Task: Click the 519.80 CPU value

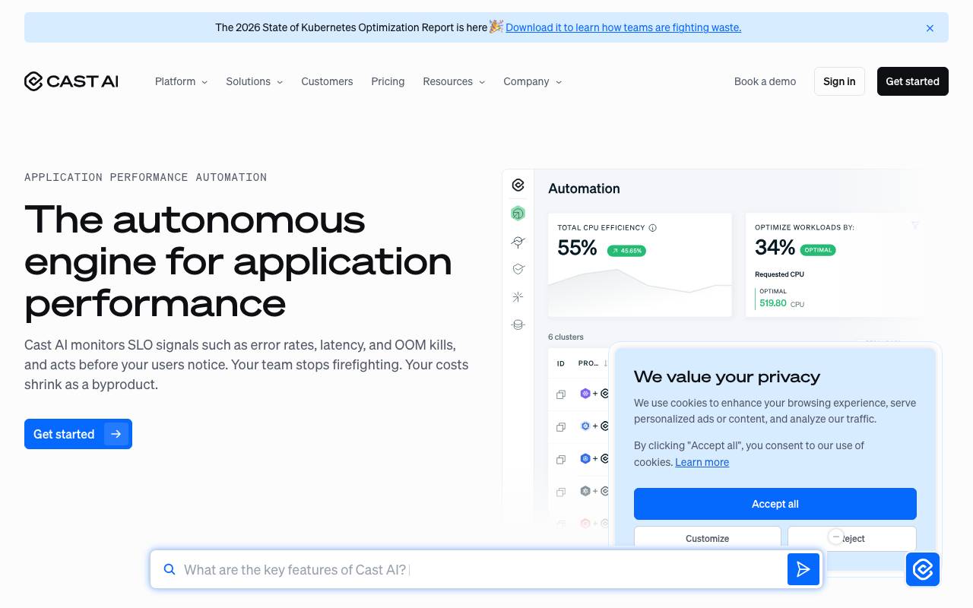Action: click(x=773, y=303)
